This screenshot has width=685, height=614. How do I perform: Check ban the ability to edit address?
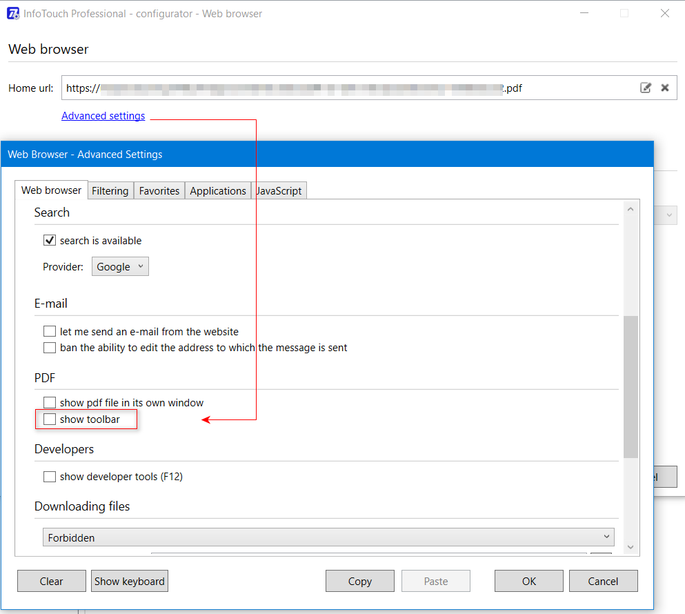tap(50, 348)
